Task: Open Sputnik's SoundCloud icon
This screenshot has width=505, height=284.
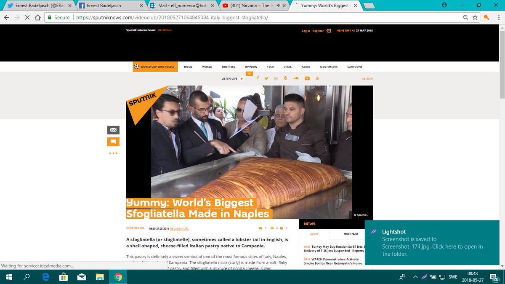Action: pyautogui.click(x=296, y=78)
